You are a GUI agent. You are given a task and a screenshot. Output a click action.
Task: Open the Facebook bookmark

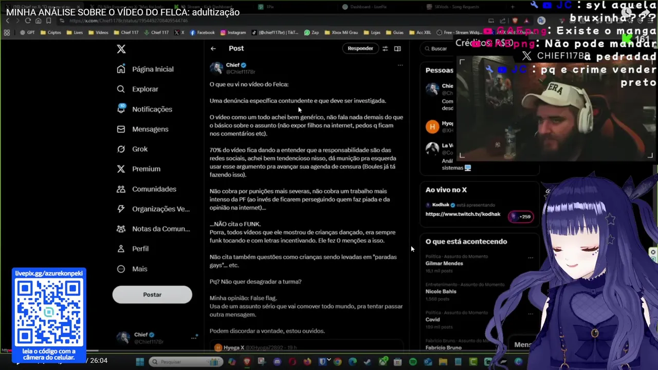pos(203,32)
